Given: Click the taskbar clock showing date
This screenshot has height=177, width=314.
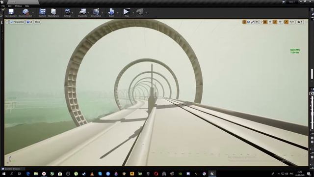Looking at the screenshot, I should pos(300,174).
